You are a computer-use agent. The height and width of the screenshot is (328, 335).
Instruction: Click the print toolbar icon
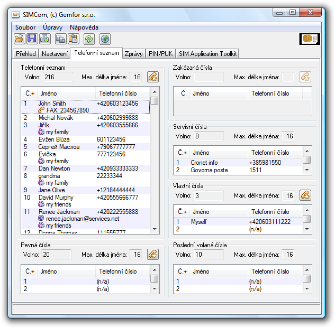pyautogui.click(x=45, y=39)
